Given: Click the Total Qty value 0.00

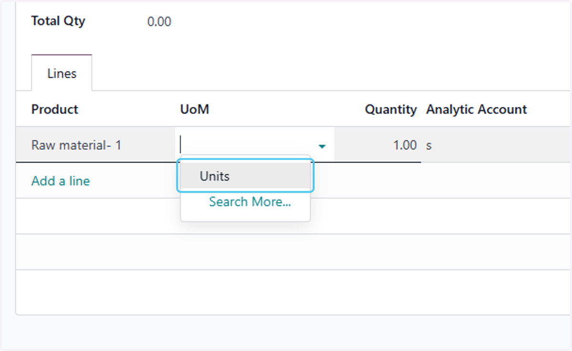Looking at the screenshot, I should pos(159,21).
